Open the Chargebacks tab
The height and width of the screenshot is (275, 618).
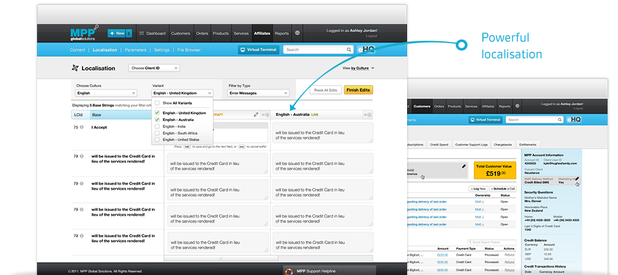pyautogui.click(x=503, y=145)
